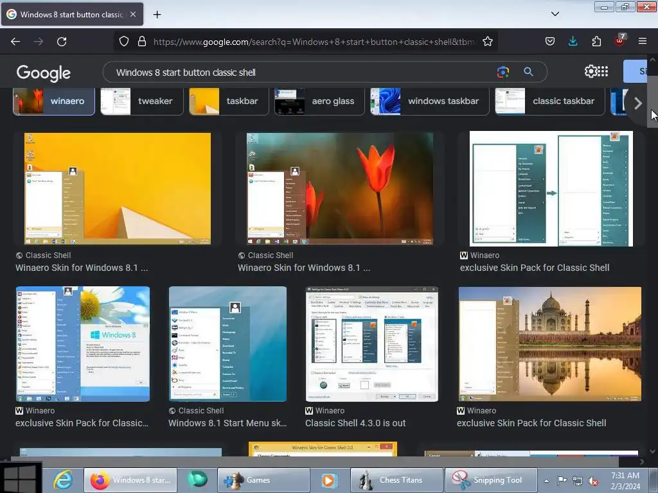Open the red tulip Winaero Skin image
Image resolution: width=658 pixels, height=493 pixels.
click(x=340, y=189)
